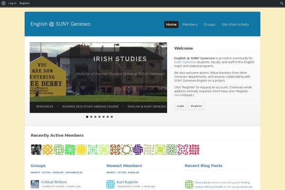
Task: Click the Groups section heading
Action: [x=38, y=166]
